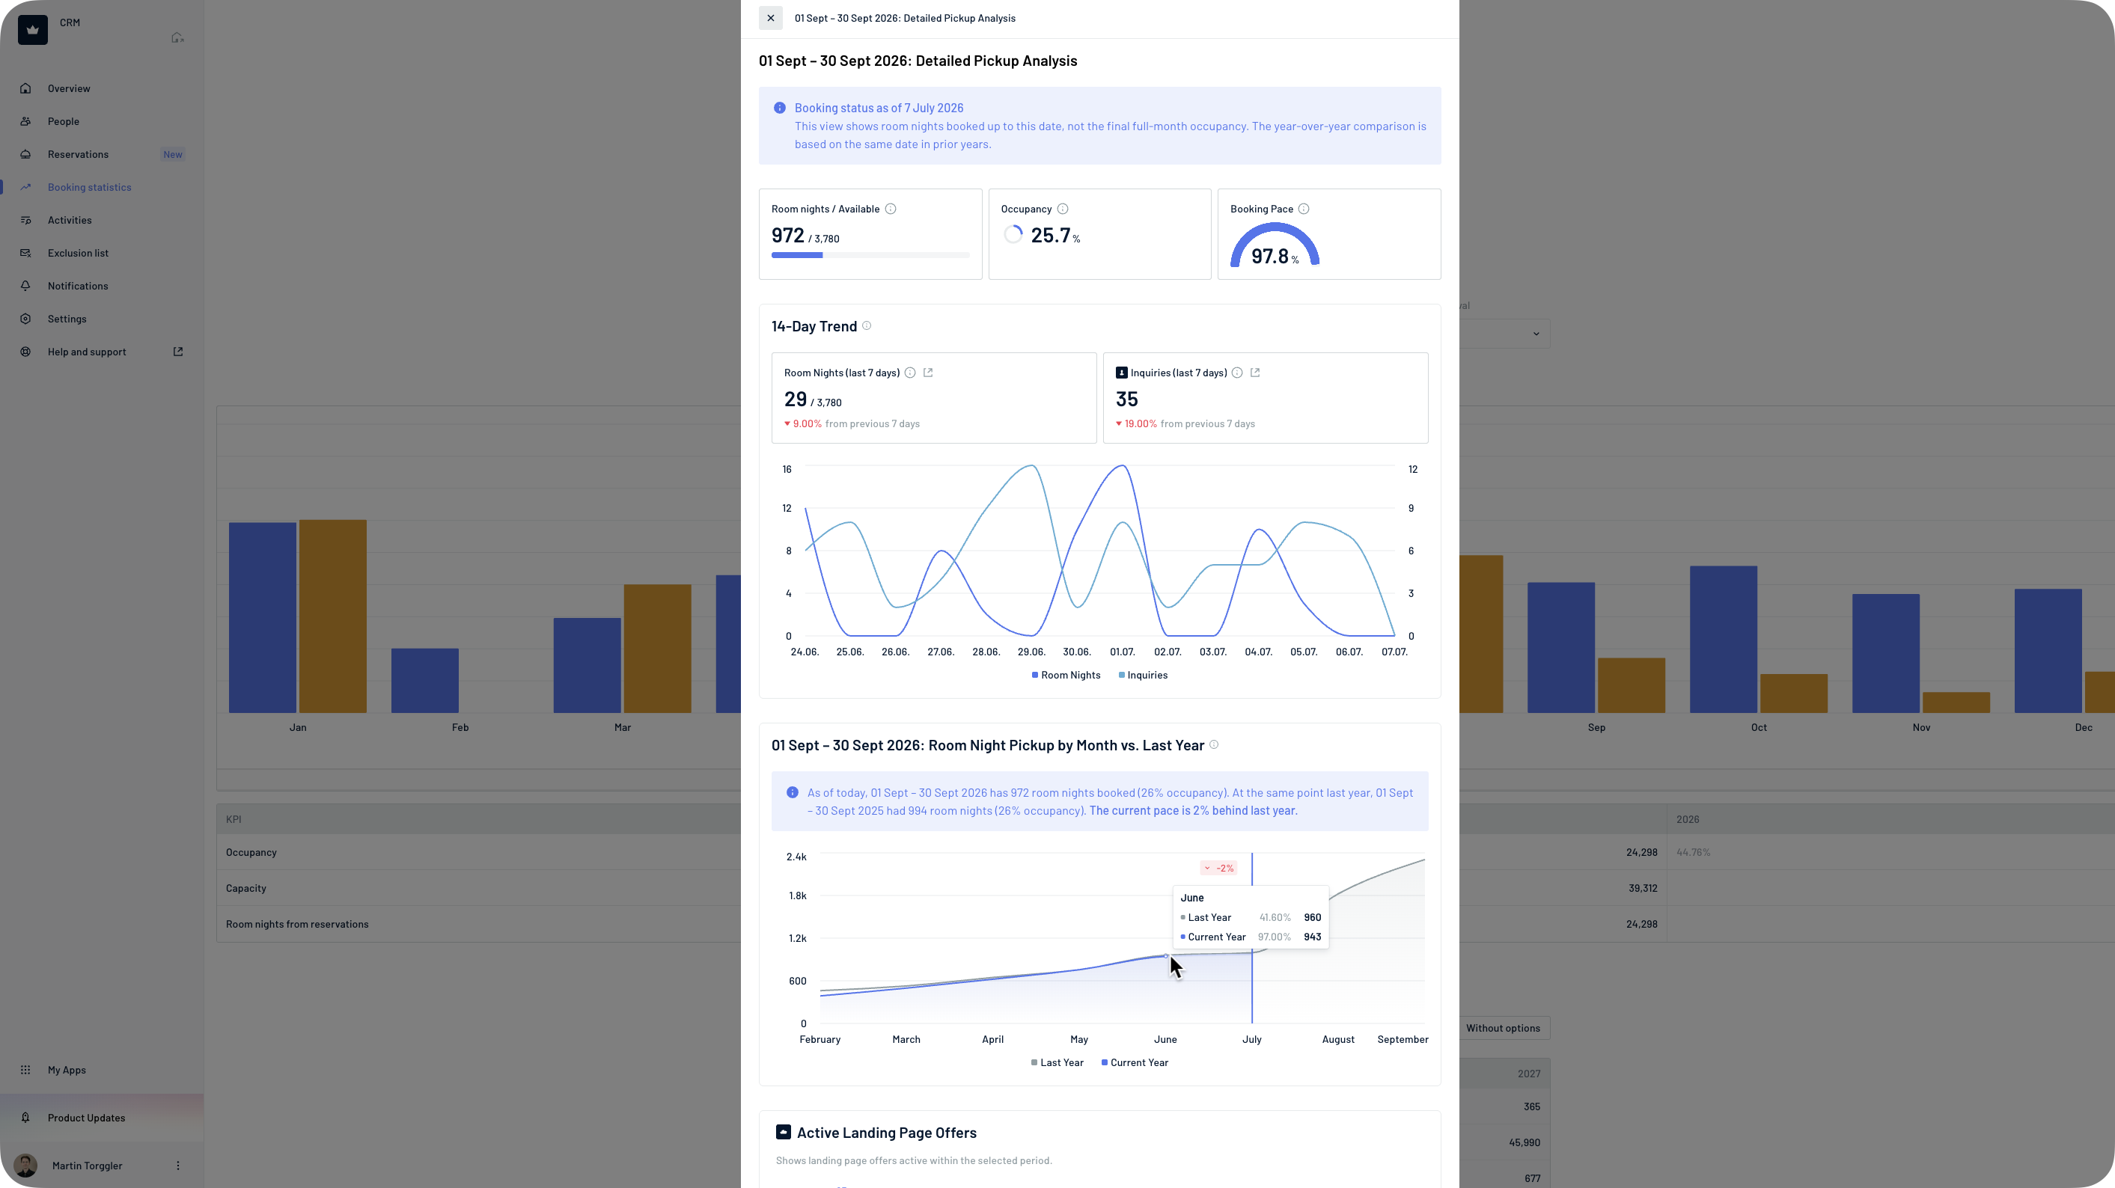This screenshot has width=2115, height=1188.
Task: Click info icon for Room Nights (last 7 days)
Action: tap(910, 373)
